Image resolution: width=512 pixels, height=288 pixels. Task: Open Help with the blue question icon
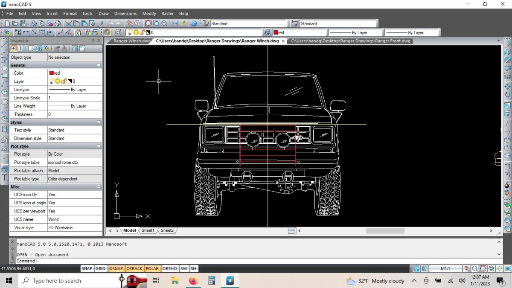click(x=193, y=23)
